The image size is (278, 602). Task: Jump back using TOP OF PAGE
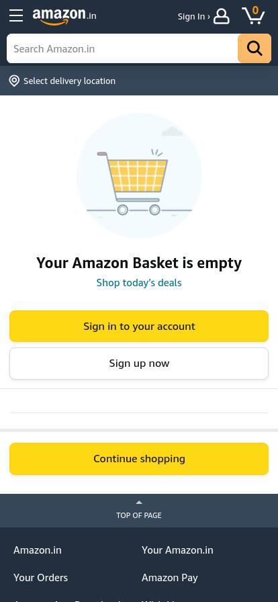click(139, 515)
